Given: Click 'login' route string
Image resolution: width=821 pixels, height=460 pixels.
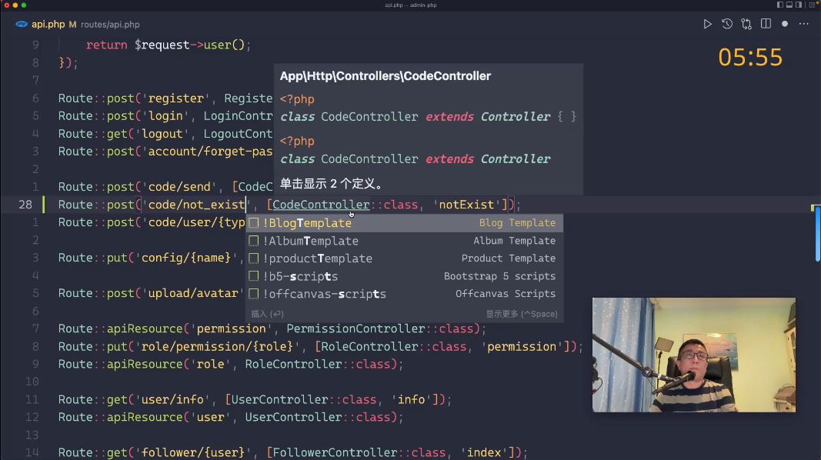Looking at the screenshot, I should pyautogui.click(x=166, y=116).
